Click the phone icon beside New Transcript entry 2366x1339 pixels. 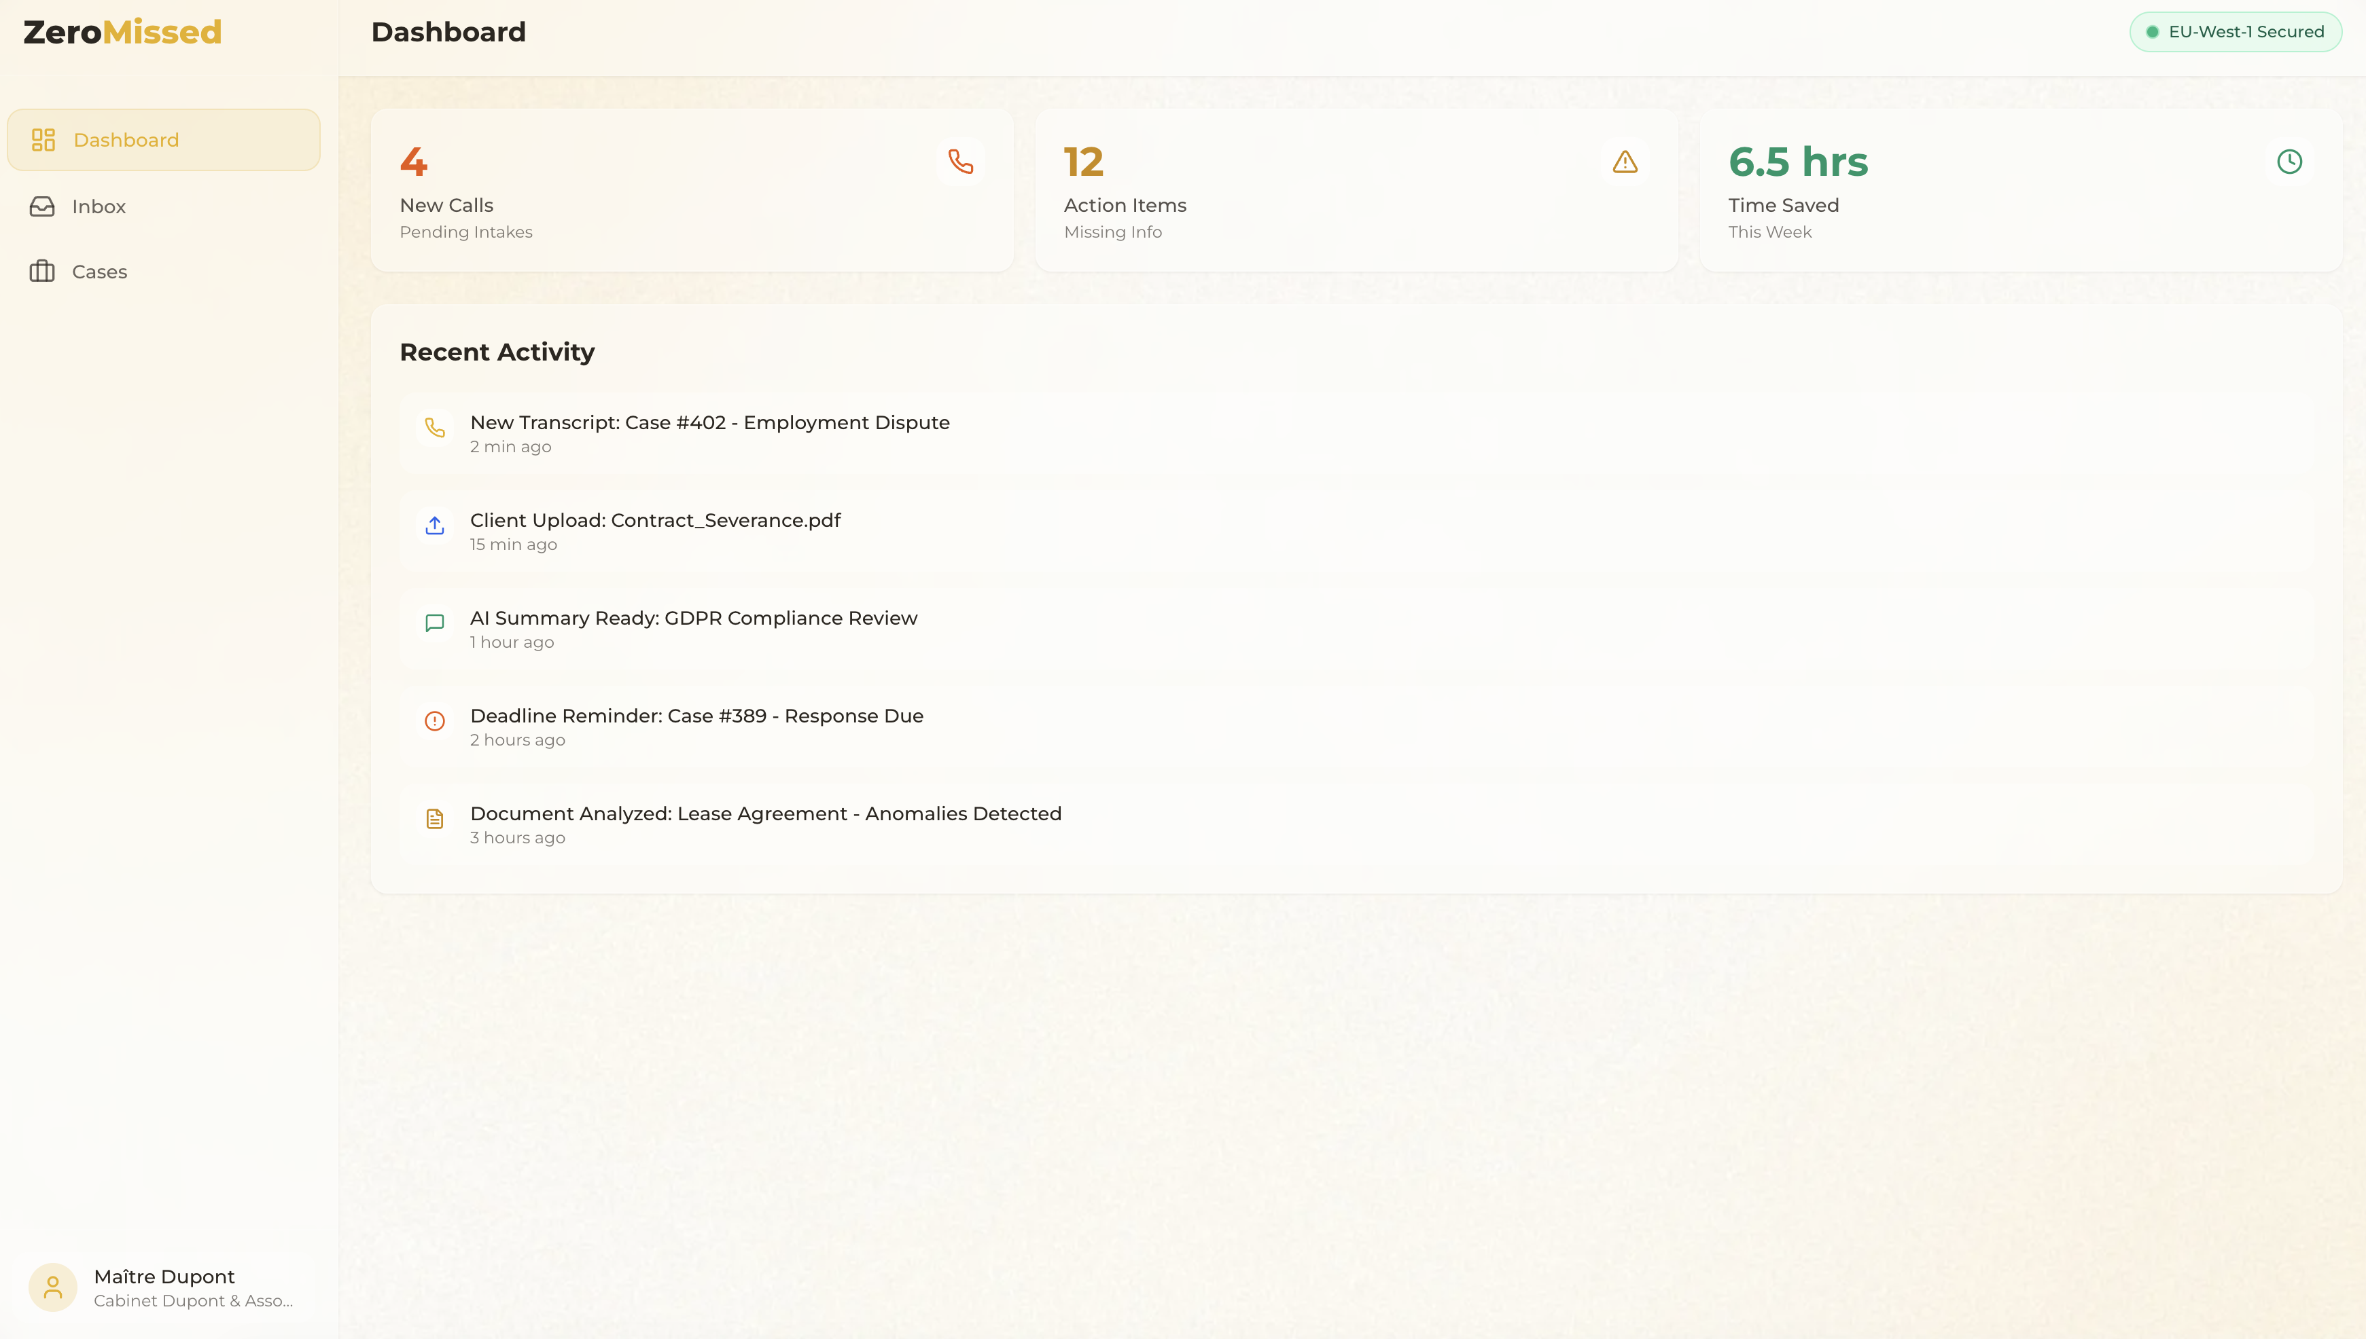tap(434, 428)
